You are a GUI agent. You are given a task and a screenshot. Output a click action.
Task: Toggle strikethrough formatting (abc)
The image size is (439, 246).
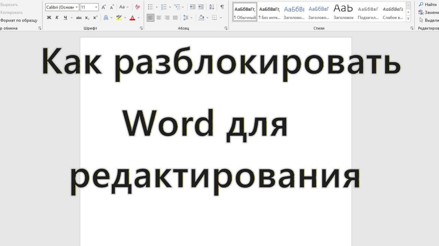(79, 17)
